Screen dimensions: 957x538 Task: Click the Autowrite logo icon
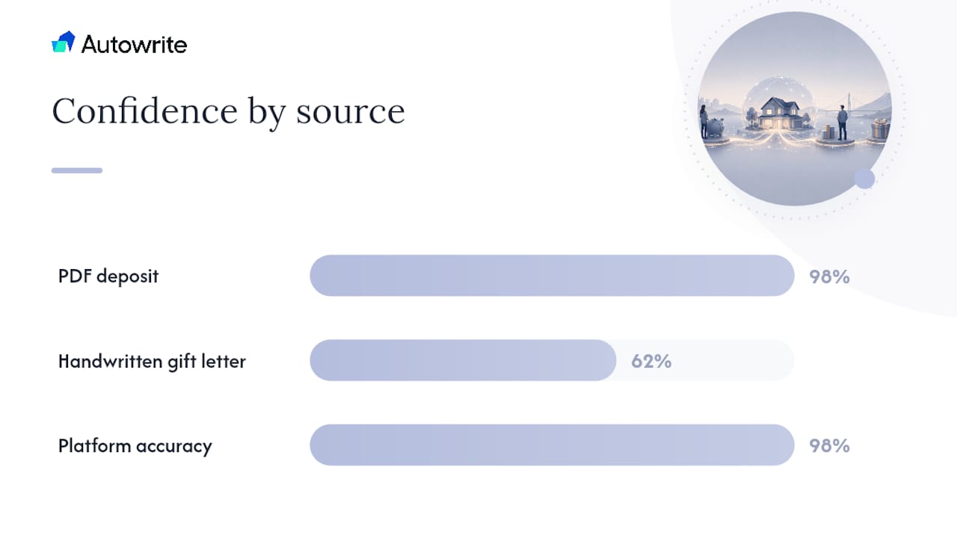point(64,43)
